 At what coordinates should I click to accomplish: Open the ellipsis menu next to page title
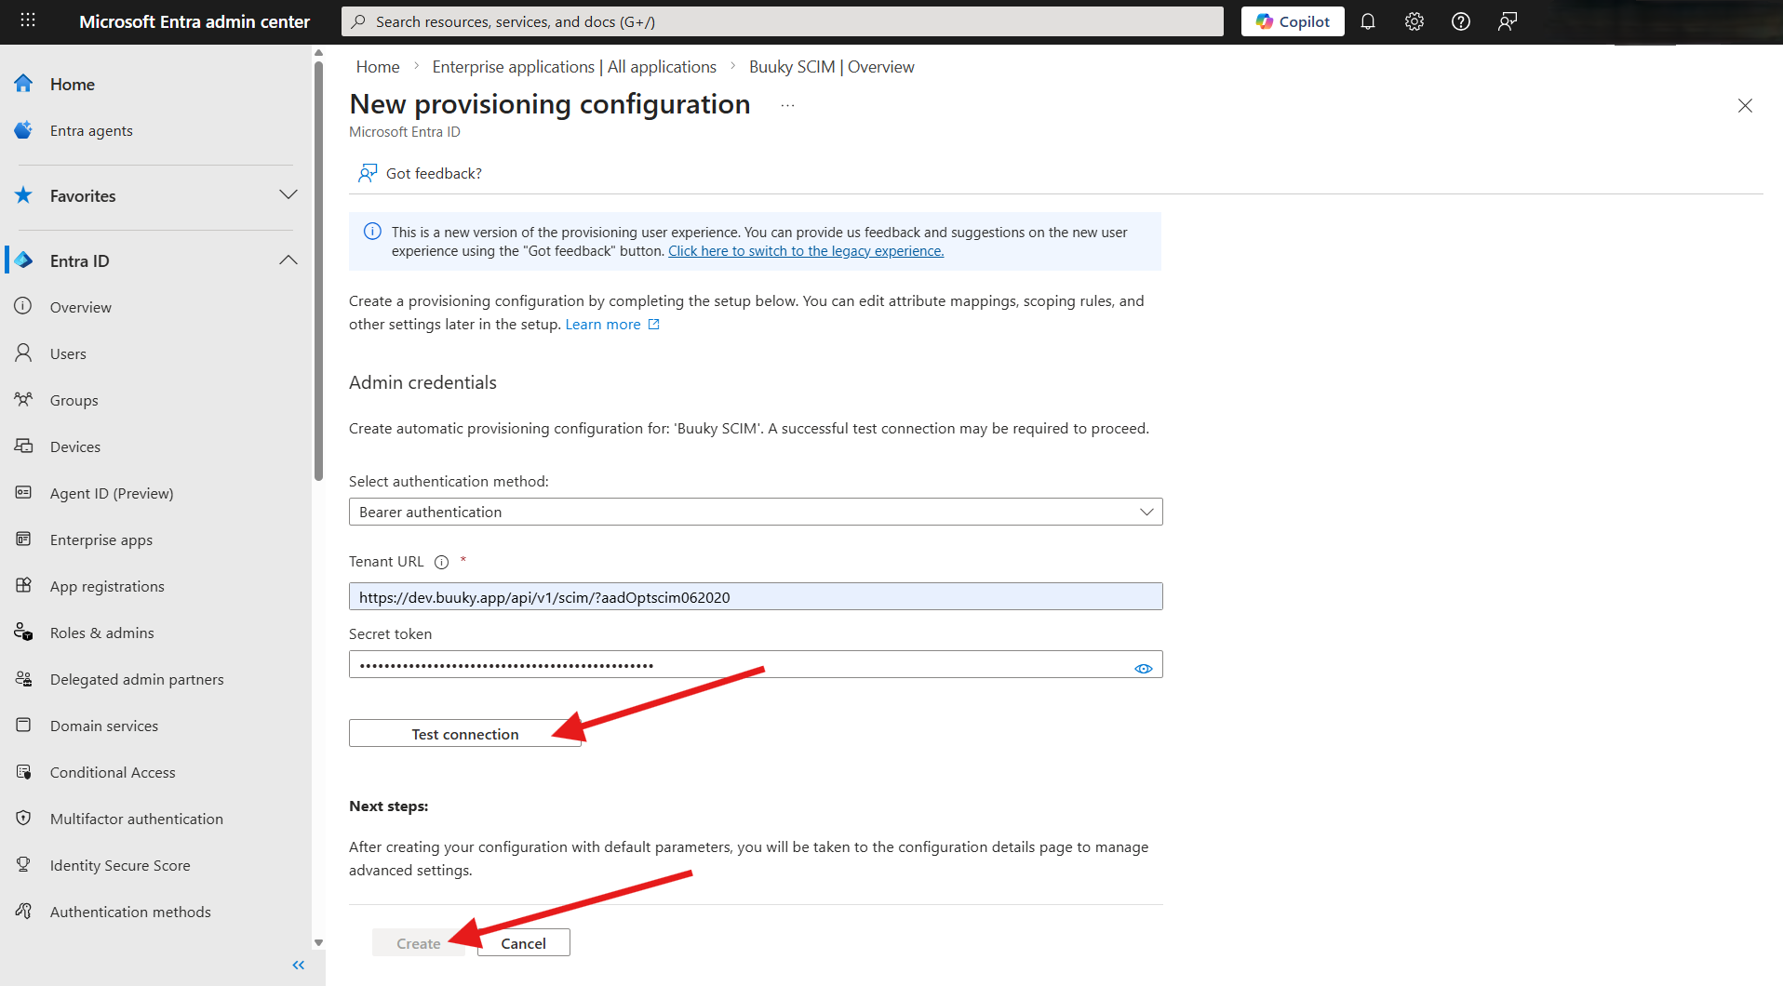tap(787, 104)
